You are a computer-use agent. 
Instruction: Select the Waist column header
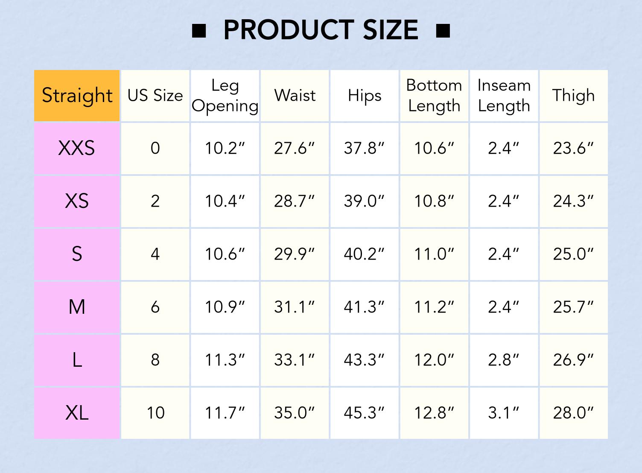click(x=295, y=96)
